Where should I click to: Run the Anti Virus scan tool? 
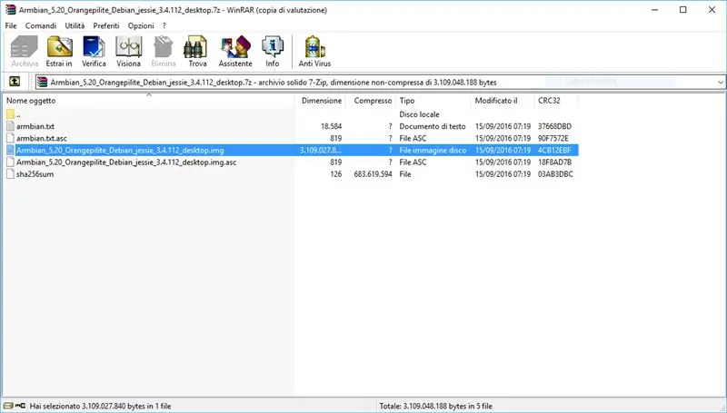coord(314,52)
